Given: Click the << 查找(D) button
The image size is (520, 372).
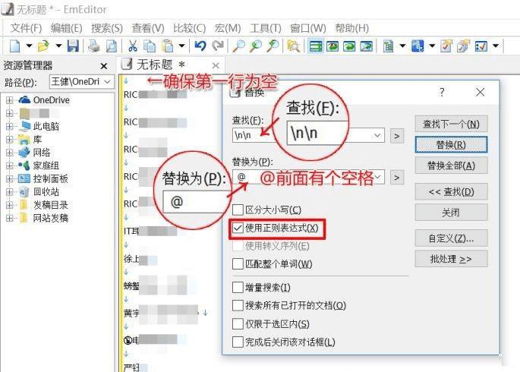Looking at the screenshot, I should (x=451, y=191).
